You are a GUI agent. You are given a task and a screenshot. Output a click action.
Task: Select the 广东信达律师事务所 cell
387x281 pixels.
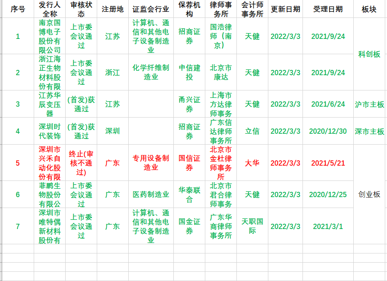[221, 131]
